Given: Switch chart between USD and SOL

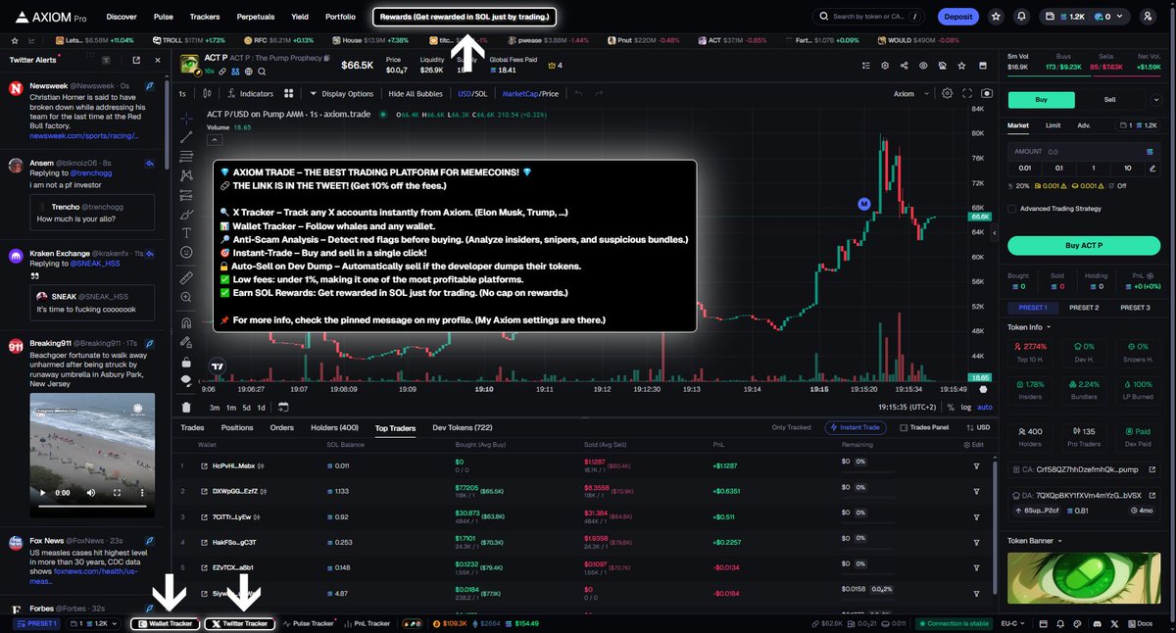Looking at the screenshot, I should (472, 94).
